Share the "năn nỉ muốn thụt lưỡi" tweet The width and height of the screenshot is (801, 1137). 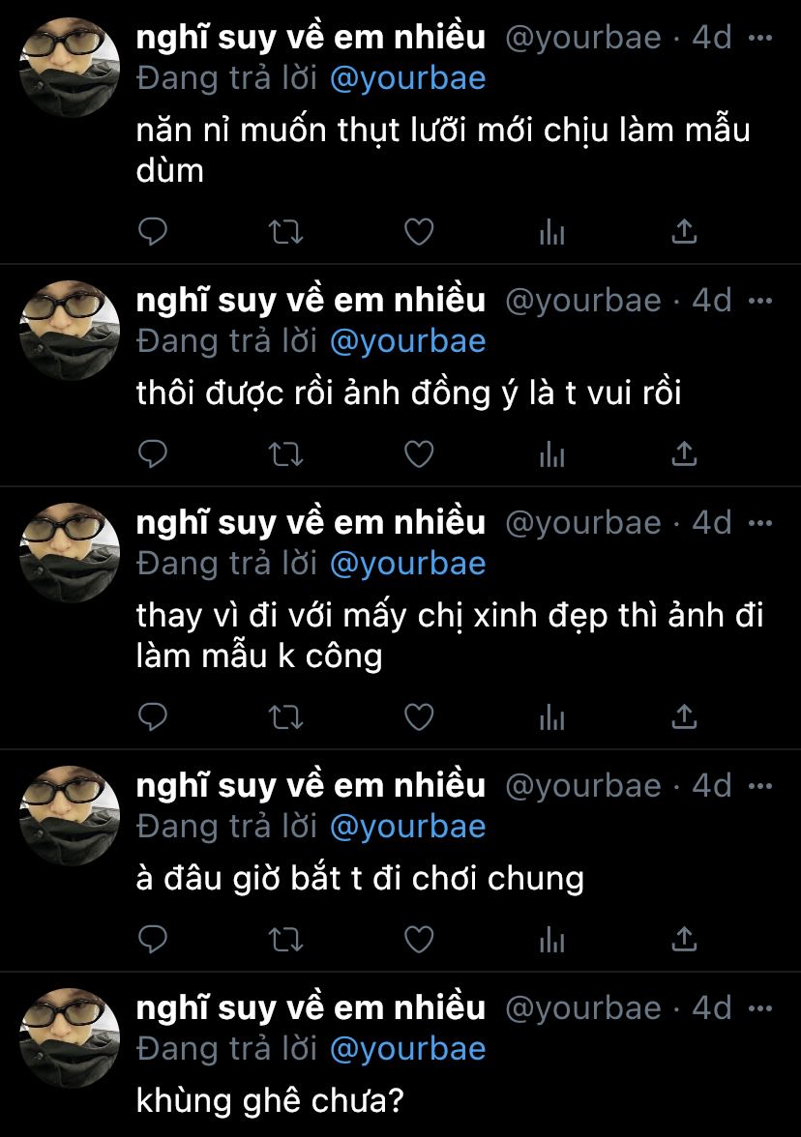[x=684, y=231]
